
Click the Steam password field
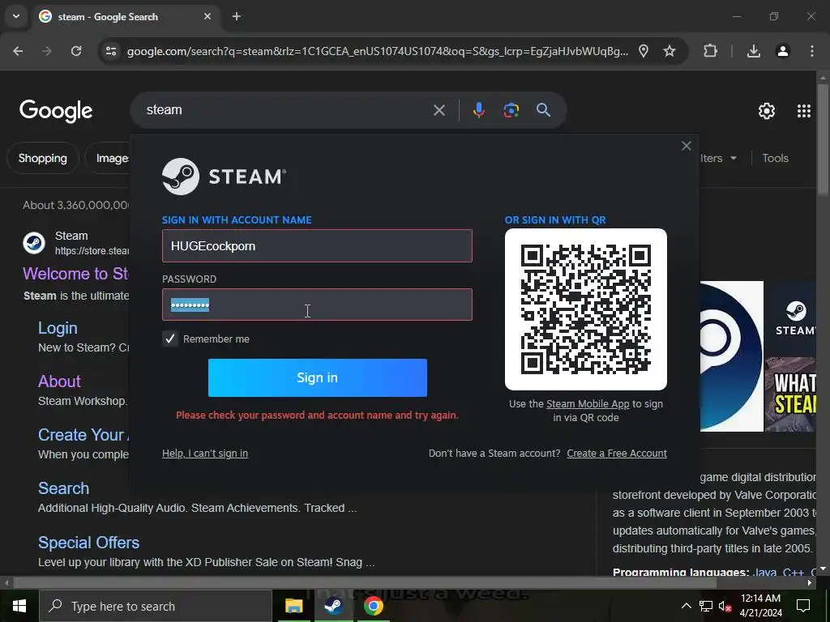[x=317, y=305]
